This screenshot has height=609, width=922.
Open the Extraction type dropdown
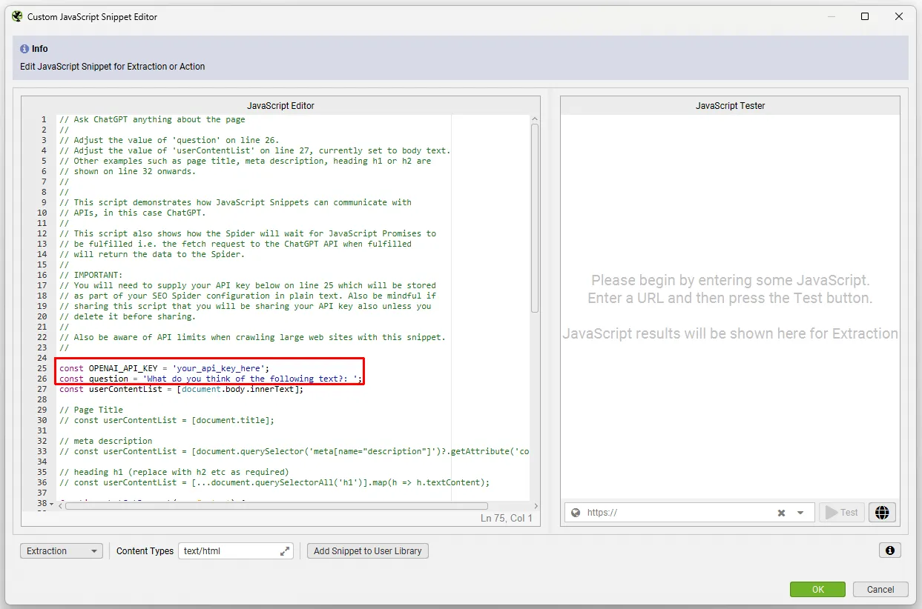62,551
